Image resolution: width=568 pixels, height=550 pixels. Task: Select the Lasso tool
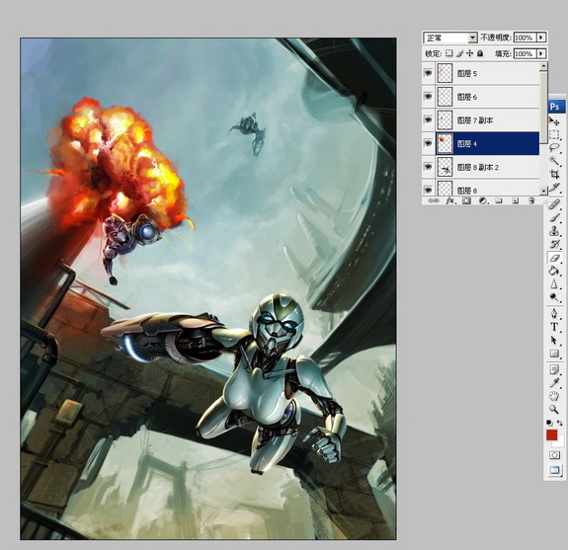[554, 147]
